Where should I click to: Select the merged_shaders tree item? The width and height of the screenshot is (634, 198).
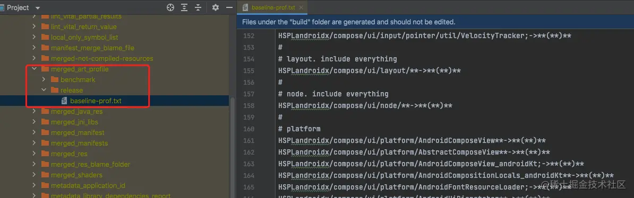click(77, 175)
